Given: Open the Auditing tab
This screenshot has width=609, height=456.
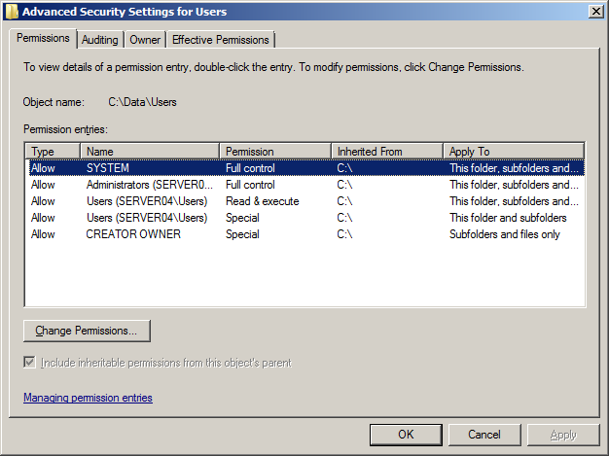Looking at the screenshot, I should pos(100,40).
